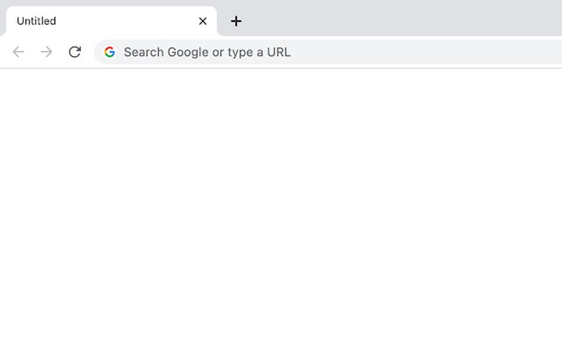This screenshot has width=562, height=352.
Task: Open a new tab with the plus button
Action: pyautogui.click(x=236, y=21)
